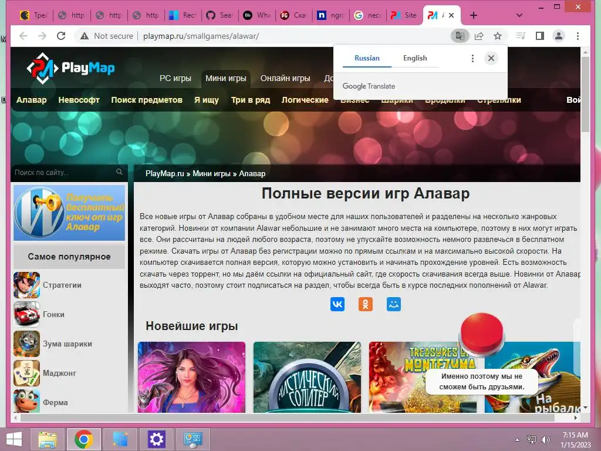The image size is (601, 451).
Task: Share via VK icon
Action: click(337, 304)
